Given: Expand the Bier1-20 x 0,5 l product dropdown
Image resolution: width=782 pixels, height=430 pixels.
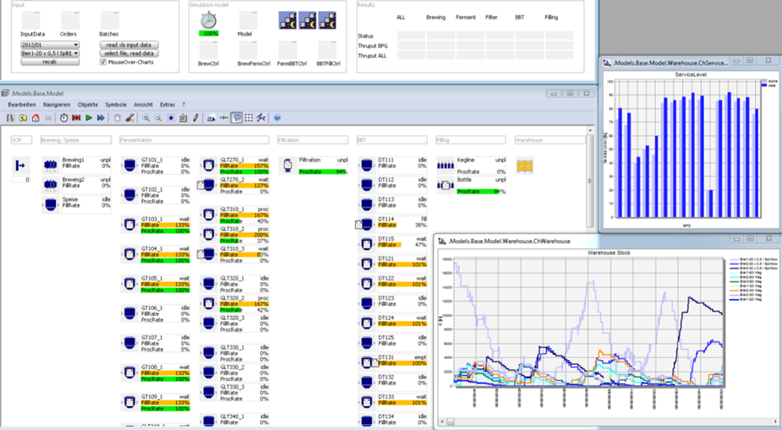Looking at the screenshot, I should pos(50,53).
